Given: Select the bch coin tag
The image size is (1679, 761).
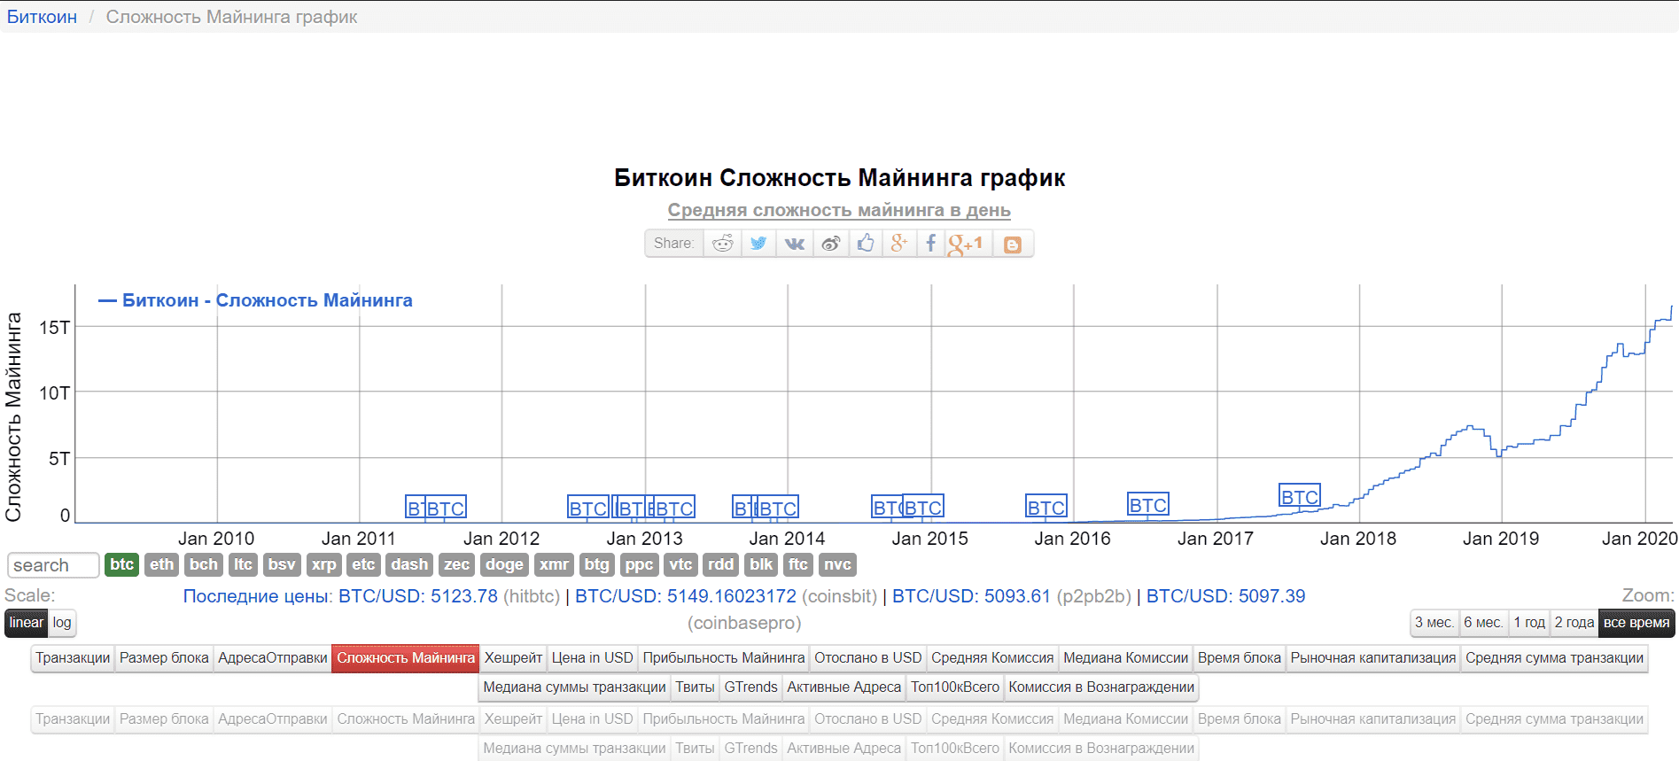Looking at the screenshot, I should 203,564.
